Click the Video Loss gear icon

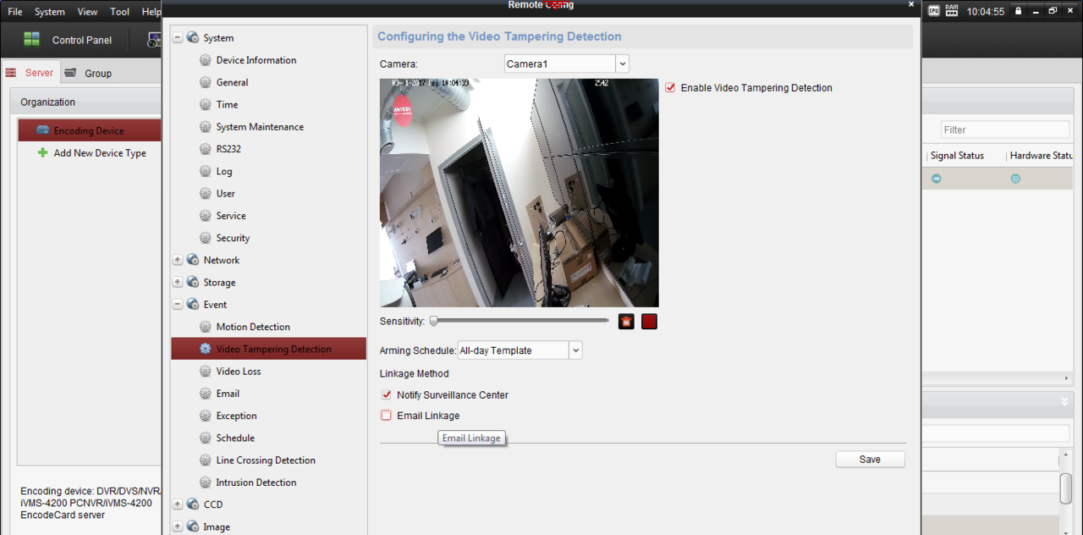coord(205,371)
